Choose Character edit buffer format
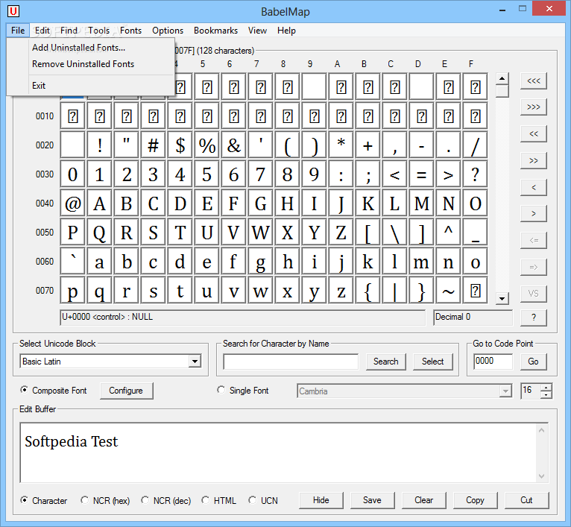The image size is (571, 527). pos(24,500)
